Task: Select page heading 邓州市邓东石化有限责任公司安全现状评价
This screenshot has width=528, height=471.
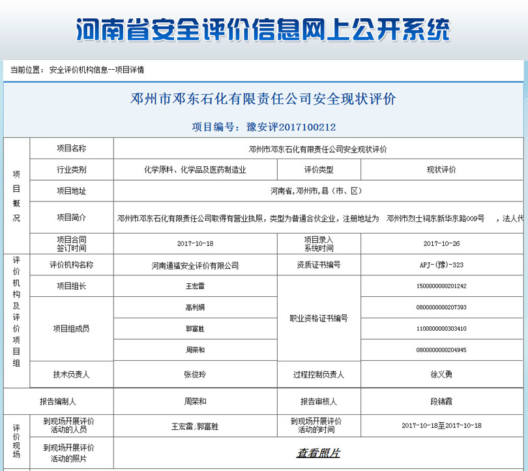Action: pyautogui.click(x=263, y=99)
